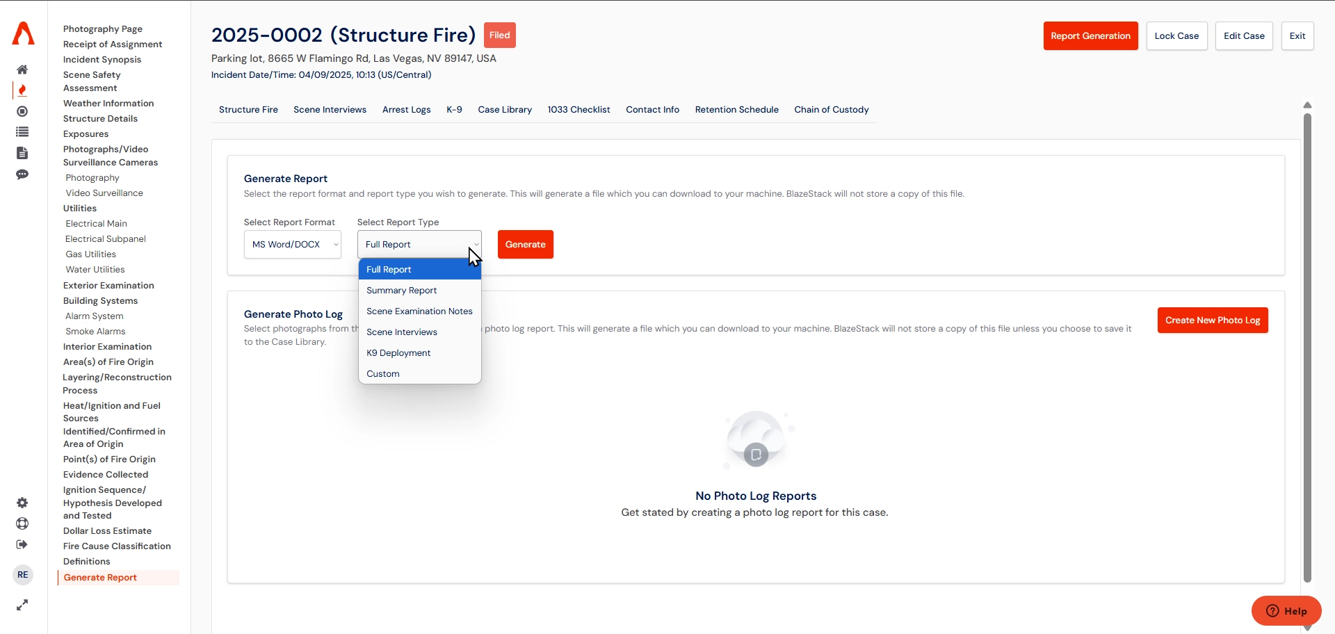Open the 1033 Checklist tab
Screen dimensions: 1335x634
578,109
